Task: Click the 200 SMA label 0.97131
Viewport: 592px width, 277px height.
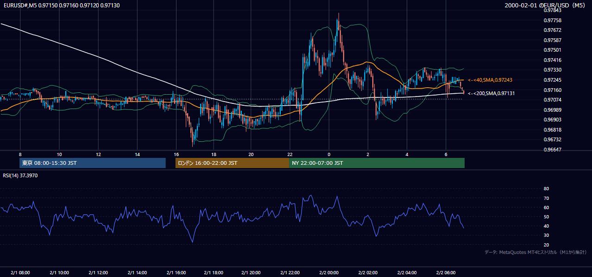Action: click(491, 93)
